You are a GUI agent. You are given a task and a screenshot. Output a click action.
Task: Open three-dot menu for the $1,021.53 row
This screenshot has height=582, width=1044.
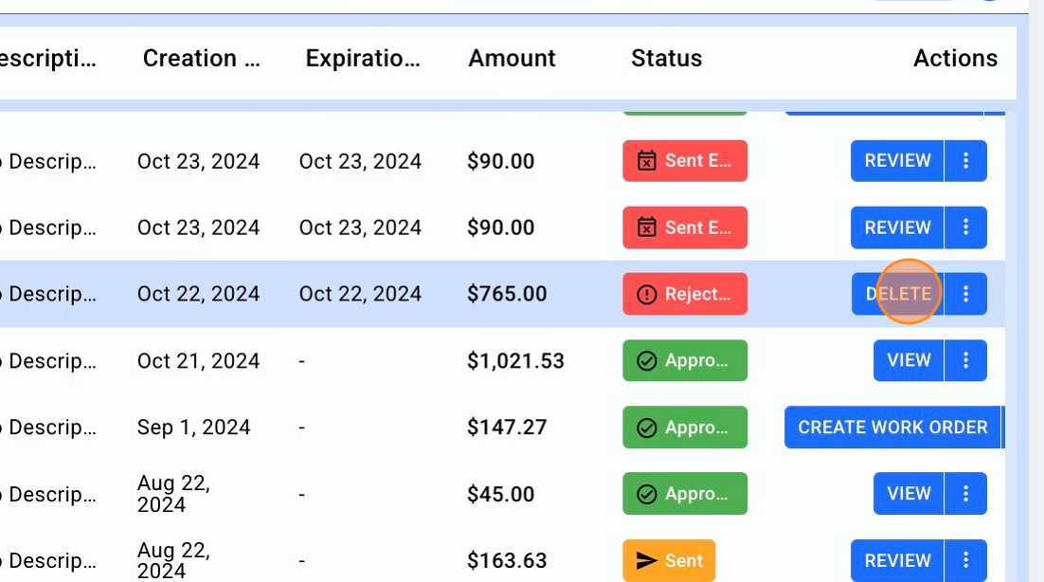pos(965,360)
